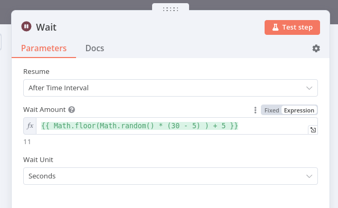Click the Wait Amount label

pos(44,110)
